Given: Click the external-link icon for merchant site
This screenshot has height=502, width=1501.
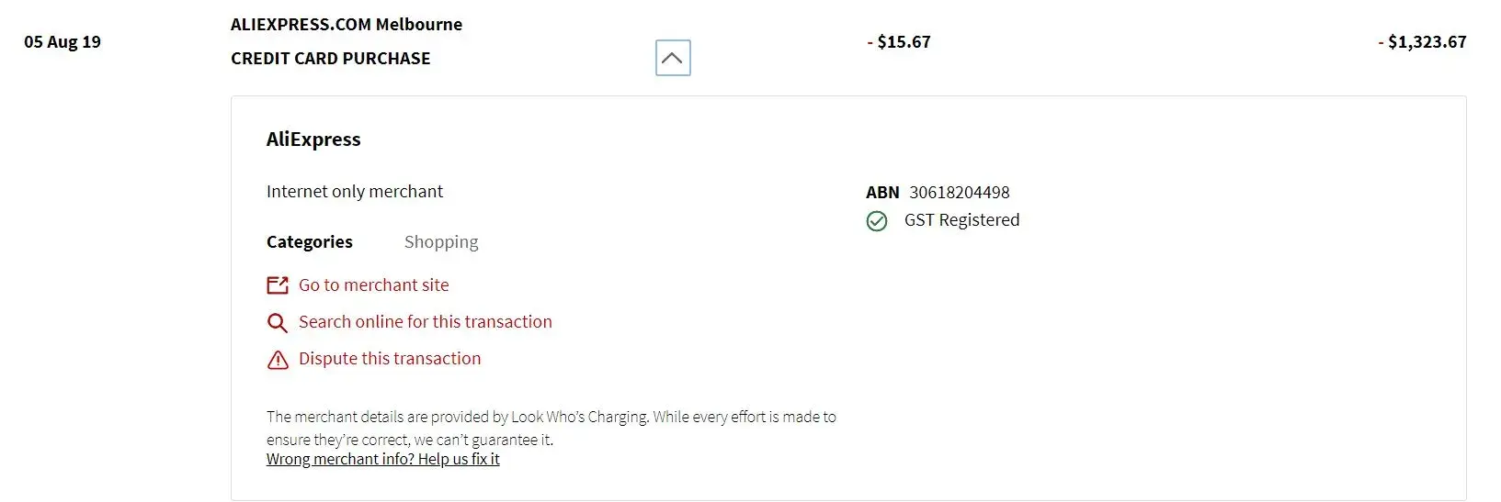Looking at the screenshot, I should [x=278, y=285].
